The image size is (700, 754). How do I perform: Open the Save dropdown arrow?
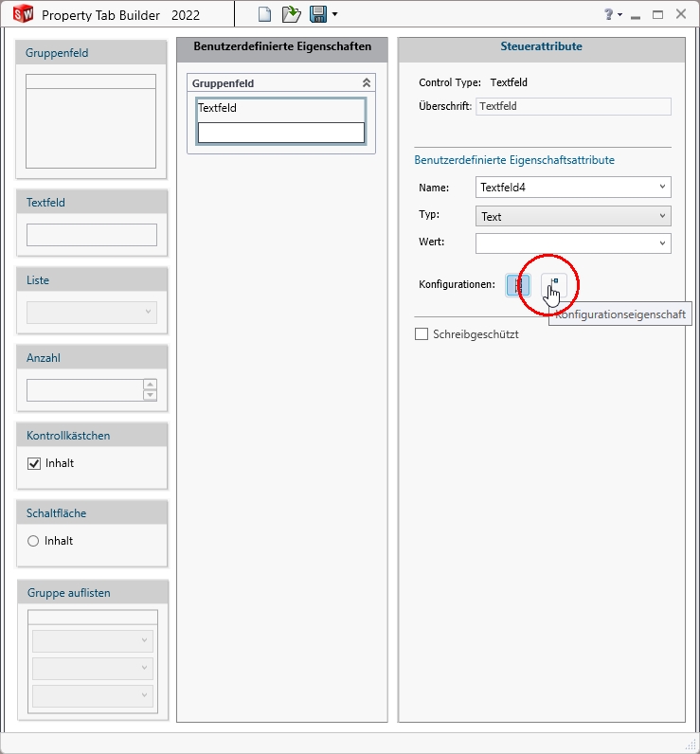(x=334, y=14)
